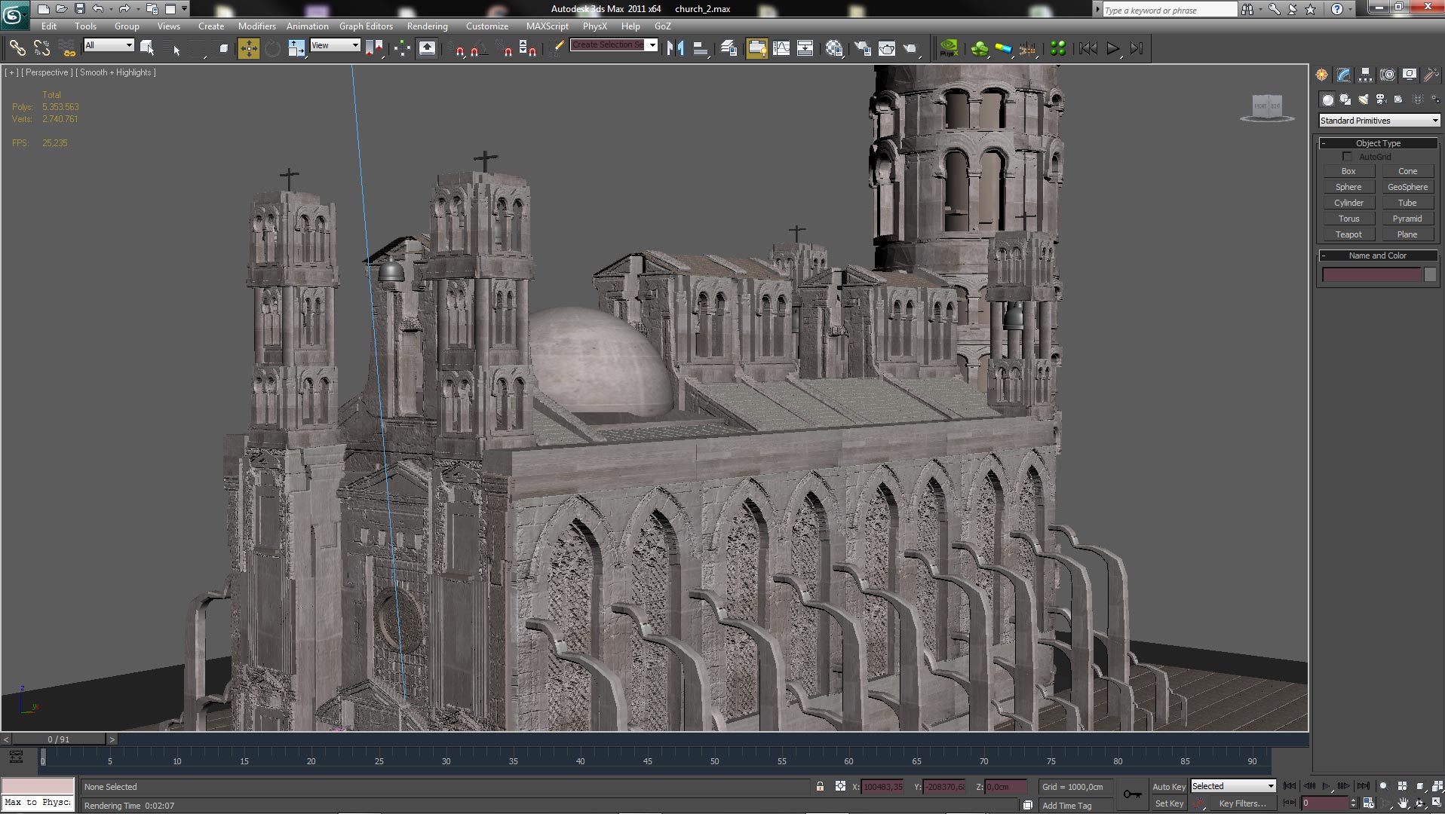
Task: Open the GoZ menu
Action: 663,26
